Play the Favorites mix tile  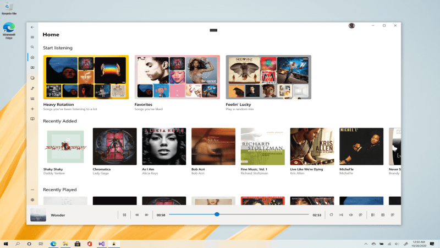[177, 77]
